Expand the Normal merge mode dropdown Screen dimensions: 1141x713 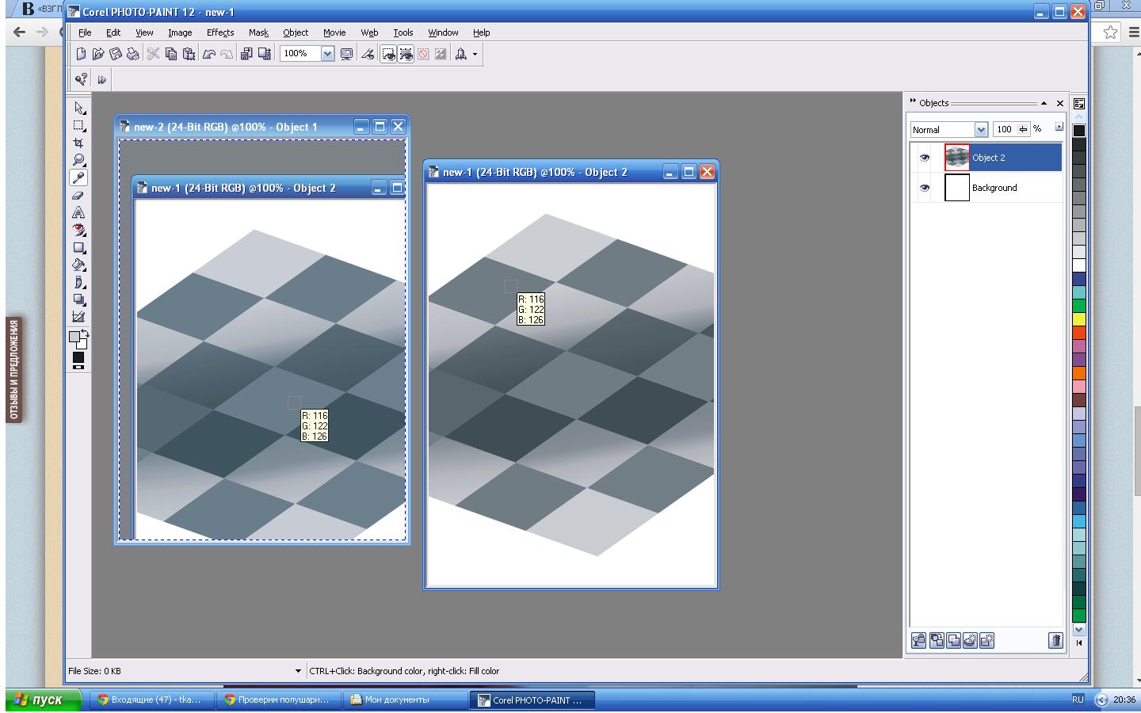tap(980, 129)
